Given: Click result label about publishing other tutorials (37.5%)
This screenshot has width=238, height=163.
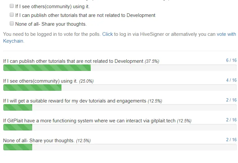Looking at the screenshot, I should 81,61.
